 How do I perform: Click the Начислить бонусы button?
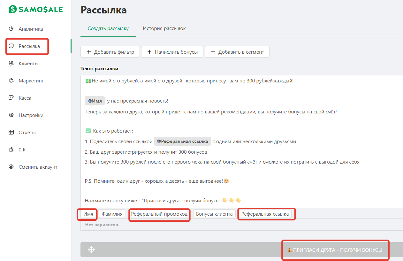tap(172, 52)
